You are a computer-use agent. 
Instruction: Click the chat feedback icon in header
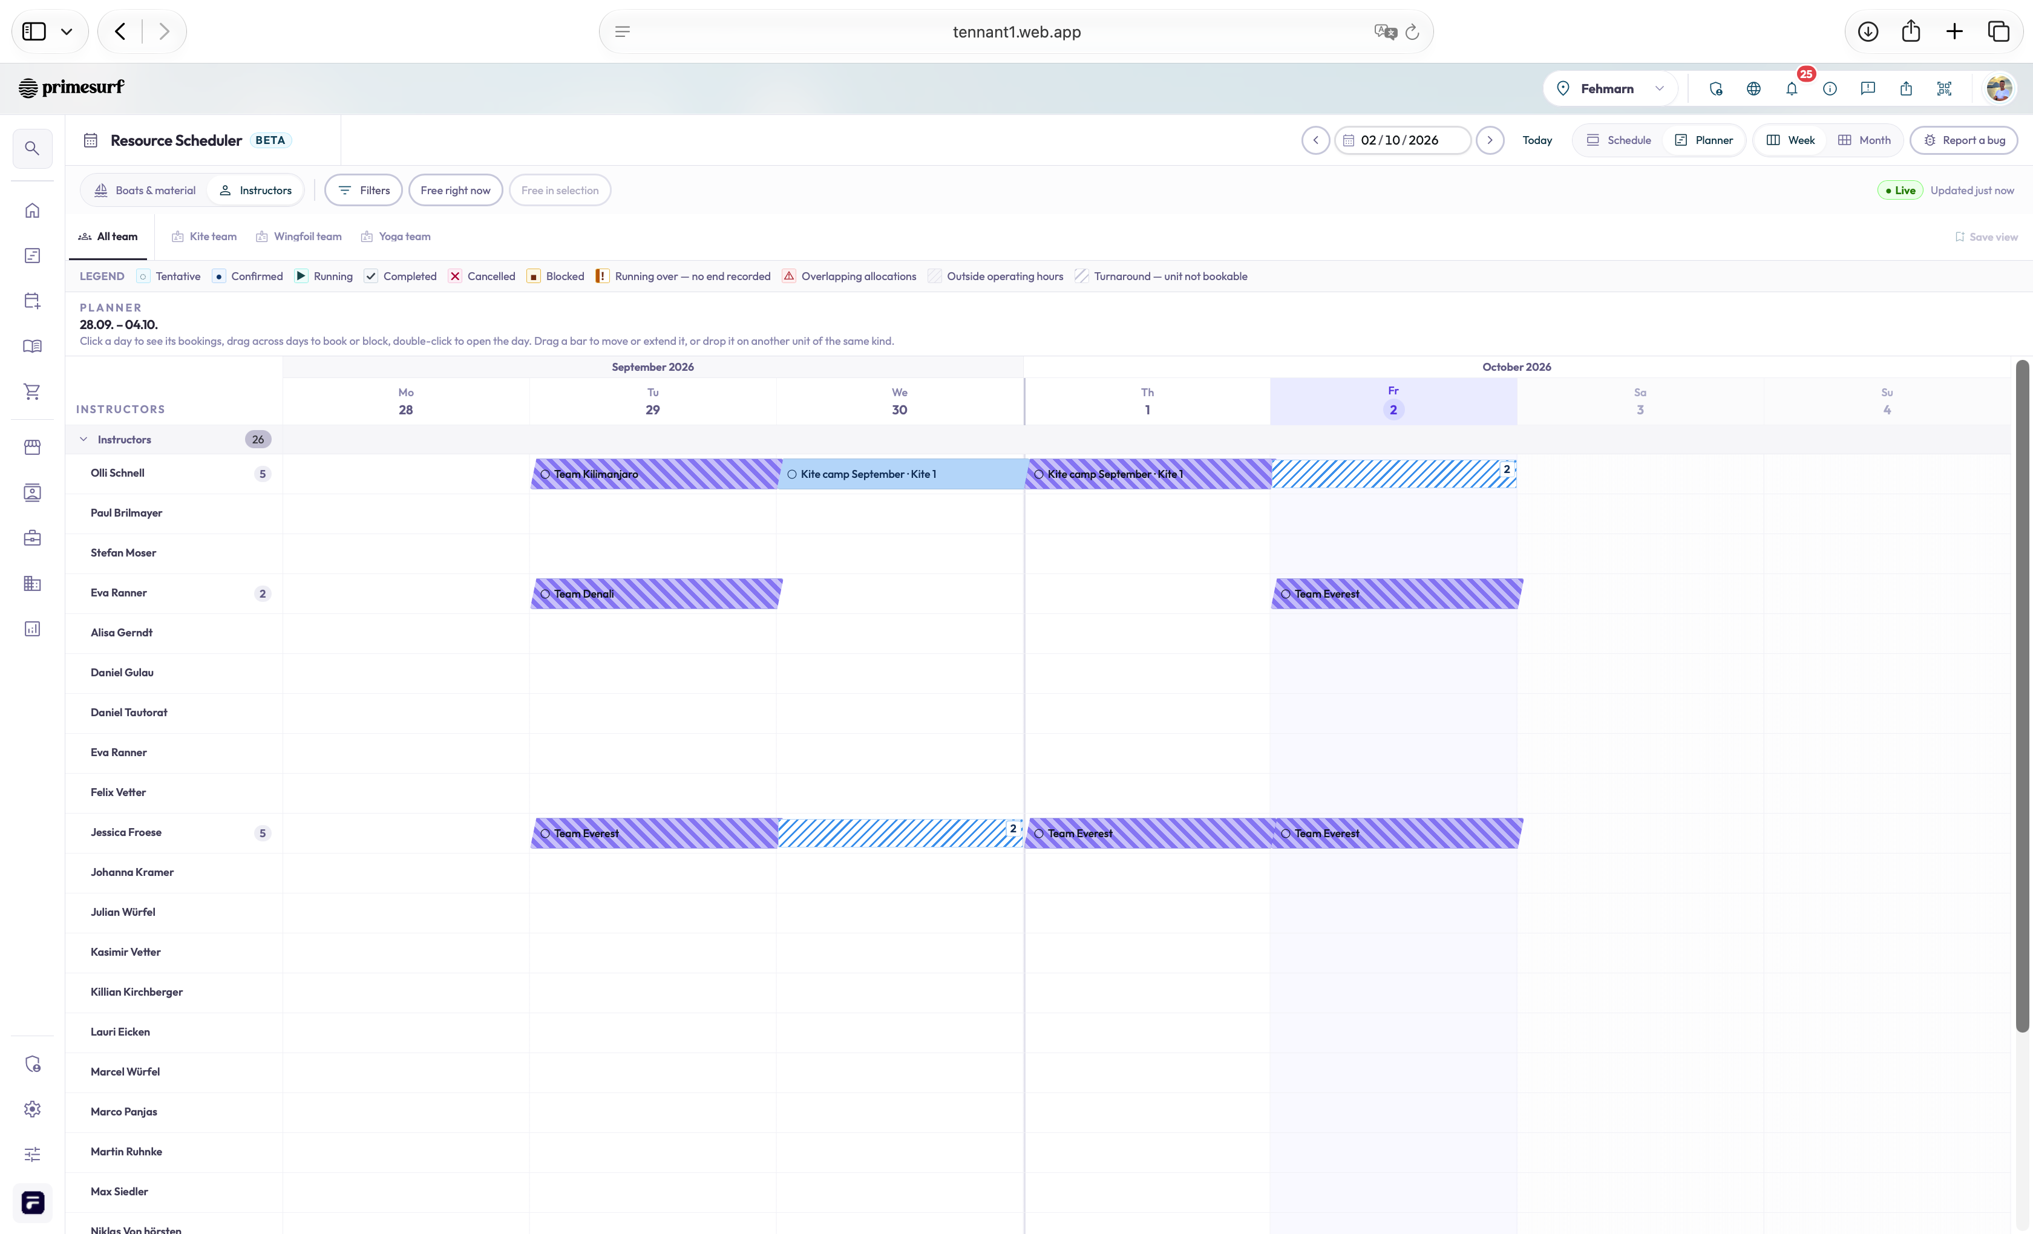pos(1868,88)
